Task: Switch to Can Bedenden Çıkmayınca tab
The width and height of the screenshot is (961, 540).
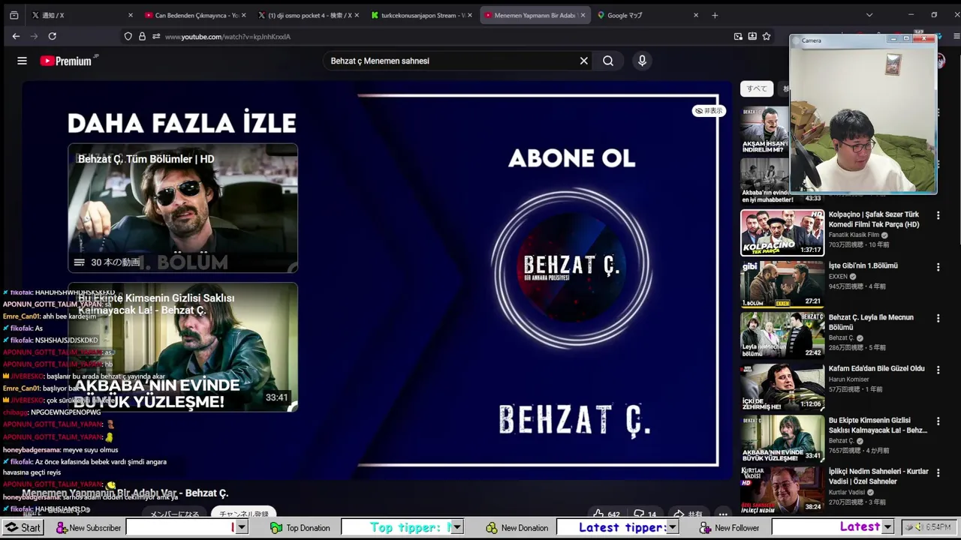Action: [195, 15]
